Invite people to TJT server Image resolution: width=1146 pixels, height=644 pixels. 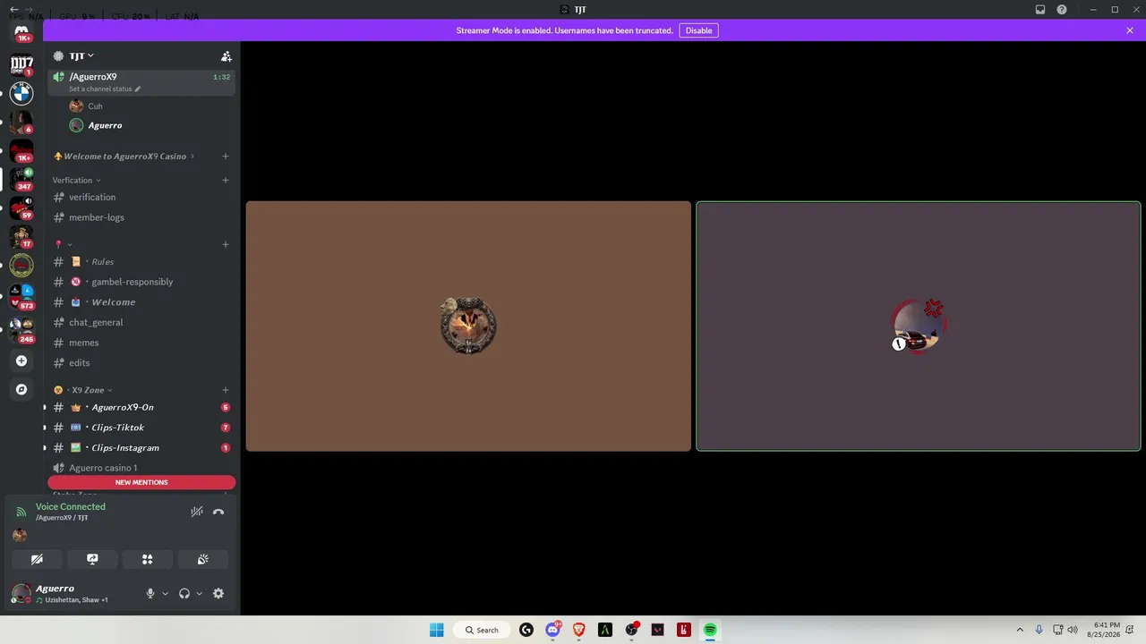click(227, 56)
